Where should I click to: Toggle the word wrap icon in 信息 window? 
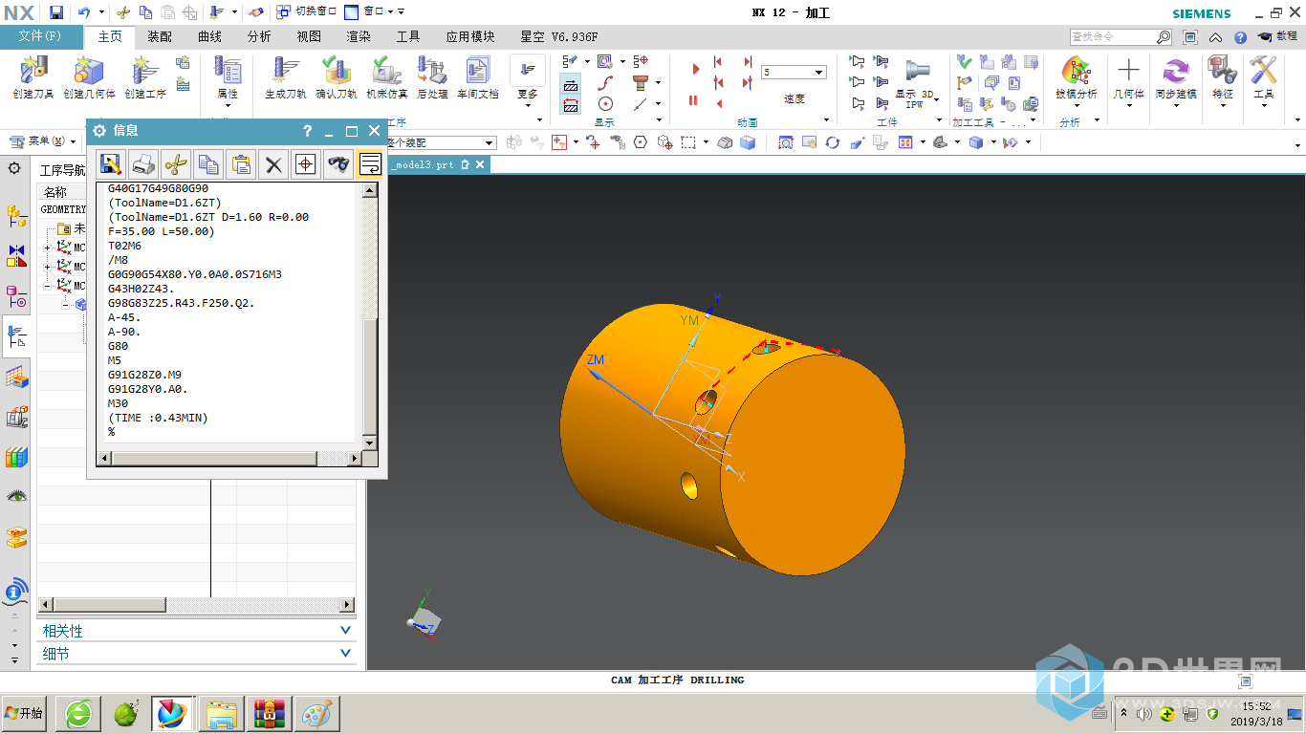click(x=370, y=163)
